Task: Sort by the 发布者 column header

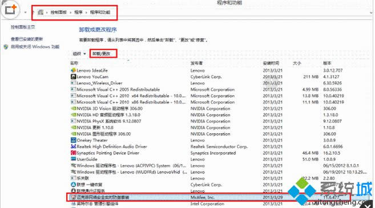Action: 196,63
